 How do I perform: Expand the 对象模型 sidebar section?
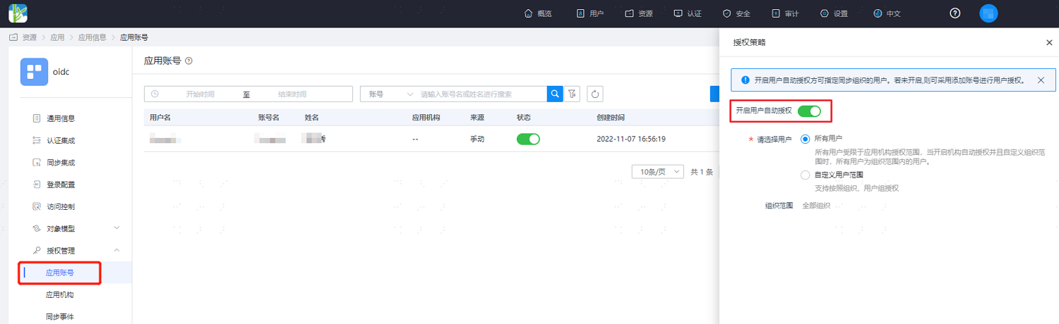(76, 228)
